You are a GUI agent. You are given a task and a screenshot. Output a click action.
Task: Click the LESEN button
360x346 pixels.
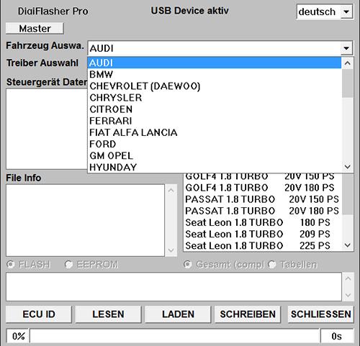point(108,314)
